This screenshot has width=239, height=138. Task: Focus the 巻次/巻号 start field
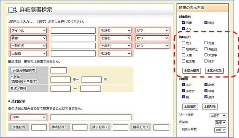[60, 89]
